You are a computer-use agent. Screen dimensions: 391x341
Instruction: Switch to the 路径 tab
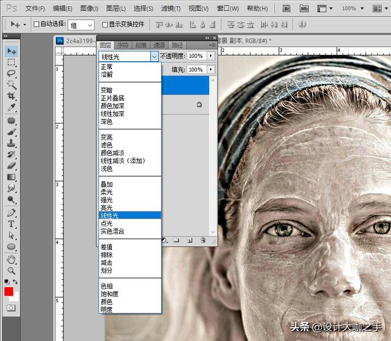pos(177,45)
